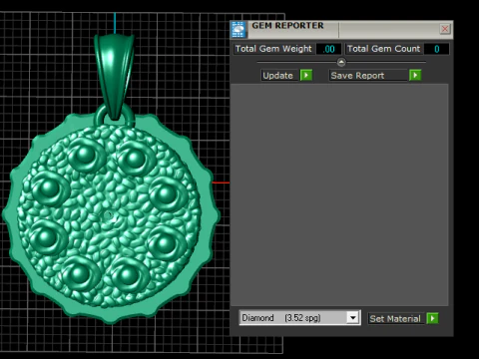
Task: Close the Gem Reporter panel
Action: (445, 29)
